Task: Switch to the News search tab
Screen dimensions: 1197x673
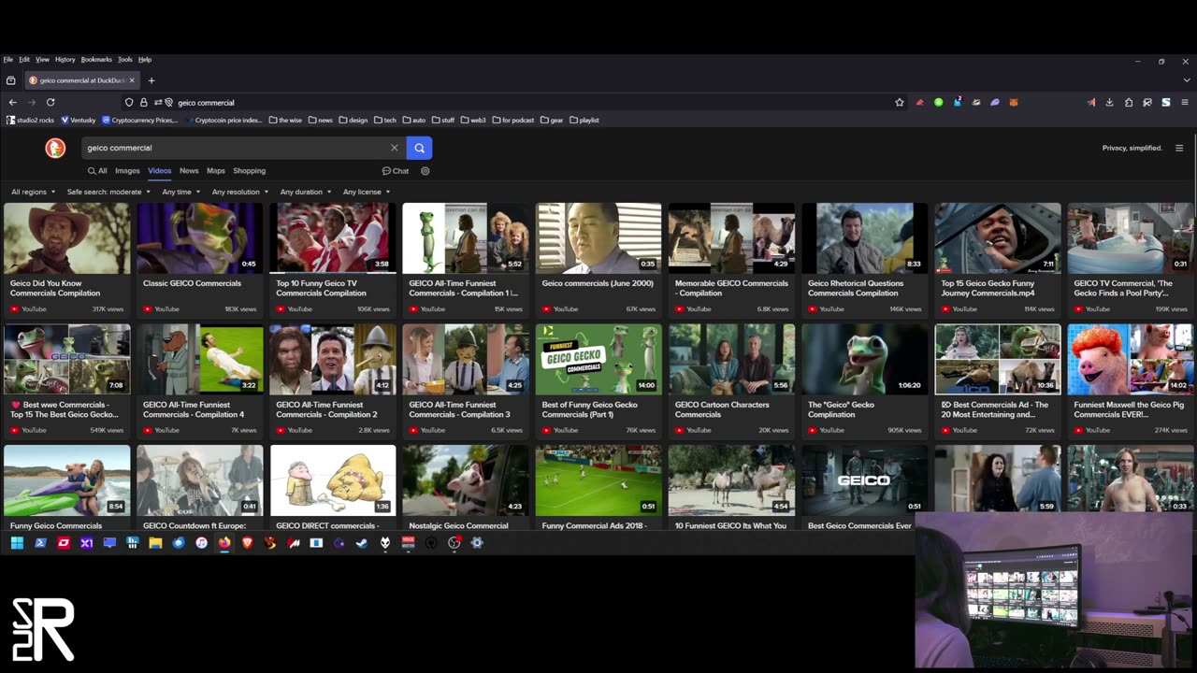Action: [x=189, y=171]
